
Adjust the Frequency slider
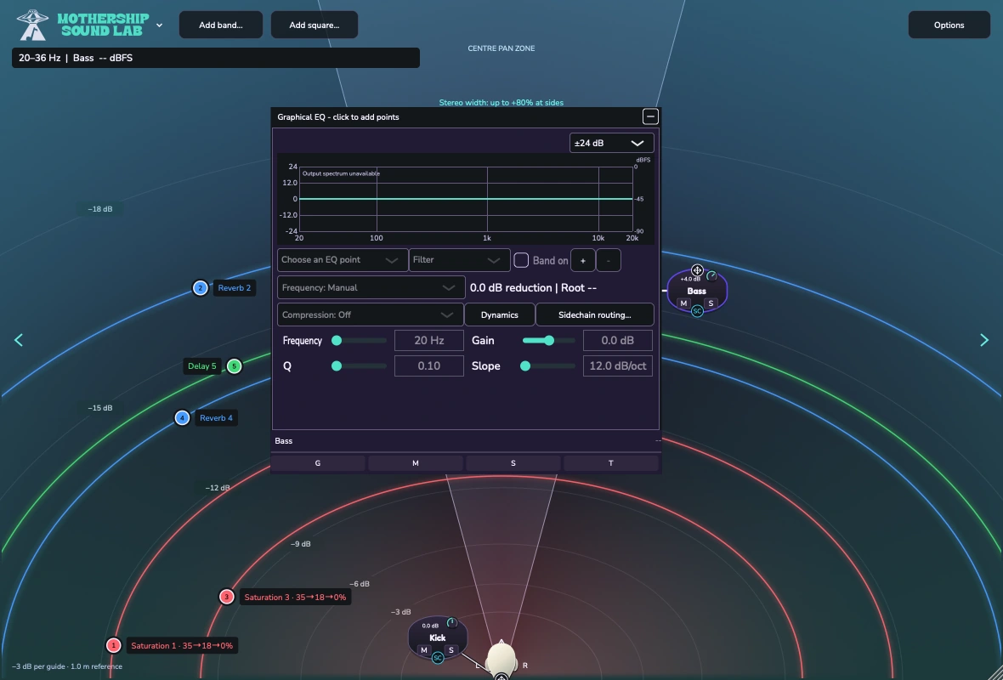pos(359,340)
